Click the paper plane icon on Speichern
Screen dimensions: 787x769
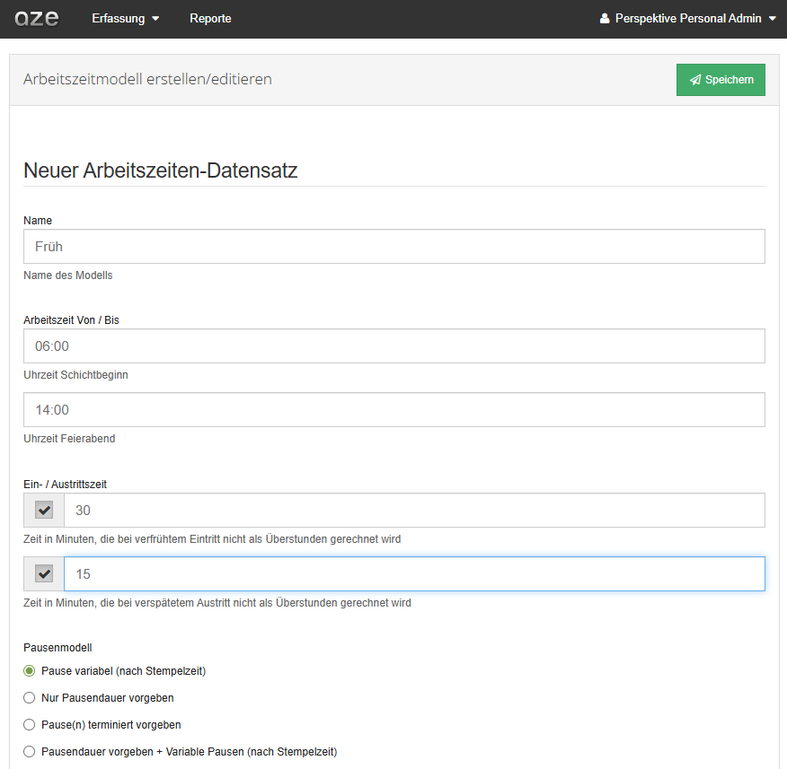pos(695,80)
